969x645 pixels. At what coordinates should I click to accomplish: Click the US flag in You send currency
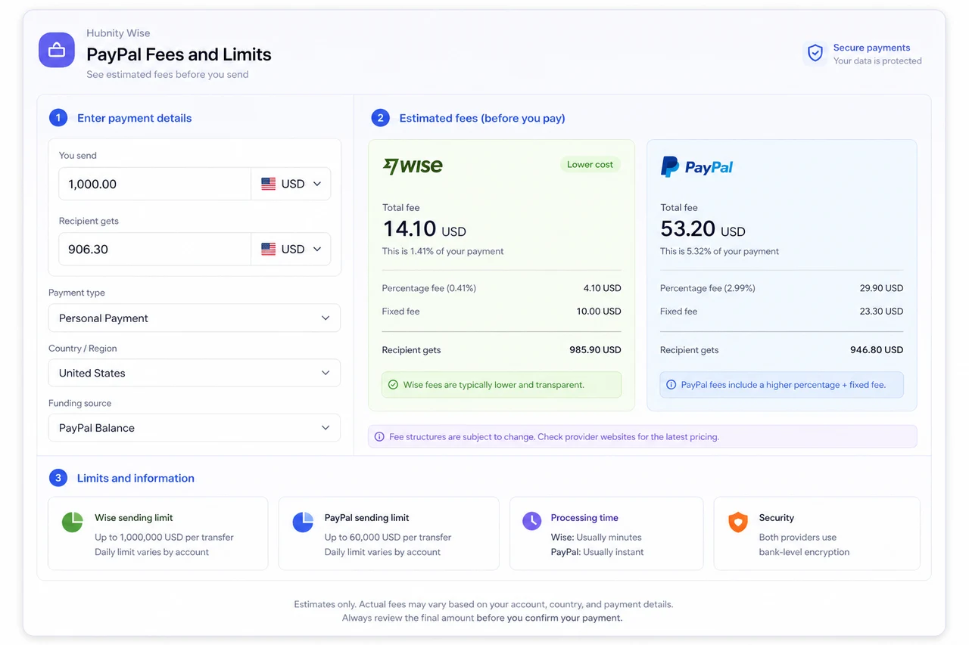tap(268, 184)
